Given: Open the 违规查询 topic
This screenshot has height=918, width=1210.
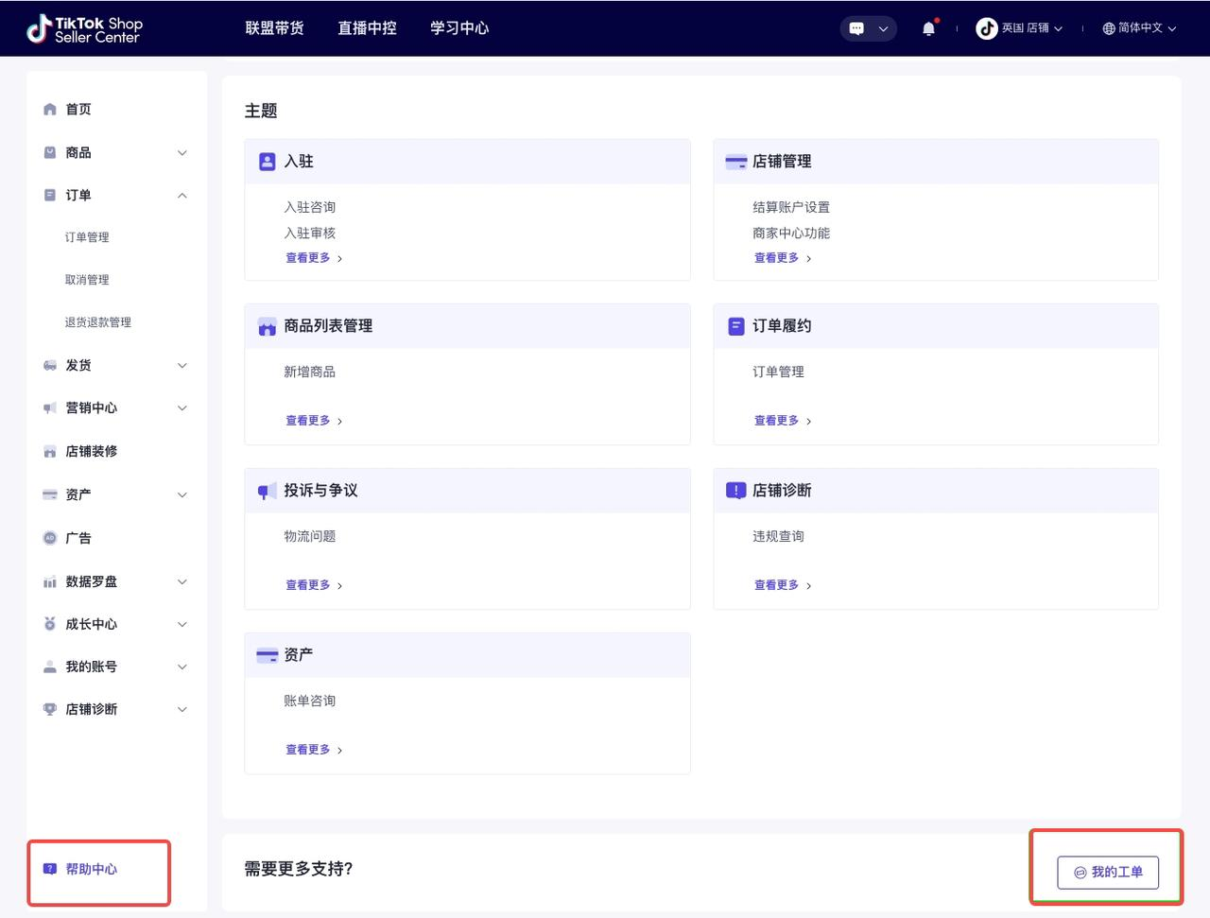Looking at the screenshot, I should point(779,536).
